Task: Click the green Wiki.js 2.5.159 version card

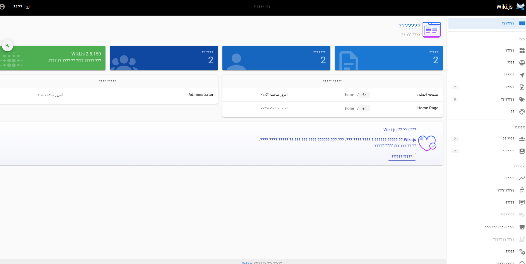Action: [53, 58]
